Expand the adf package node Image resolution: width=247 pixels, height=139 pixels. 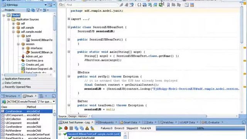tap(14, 24)
